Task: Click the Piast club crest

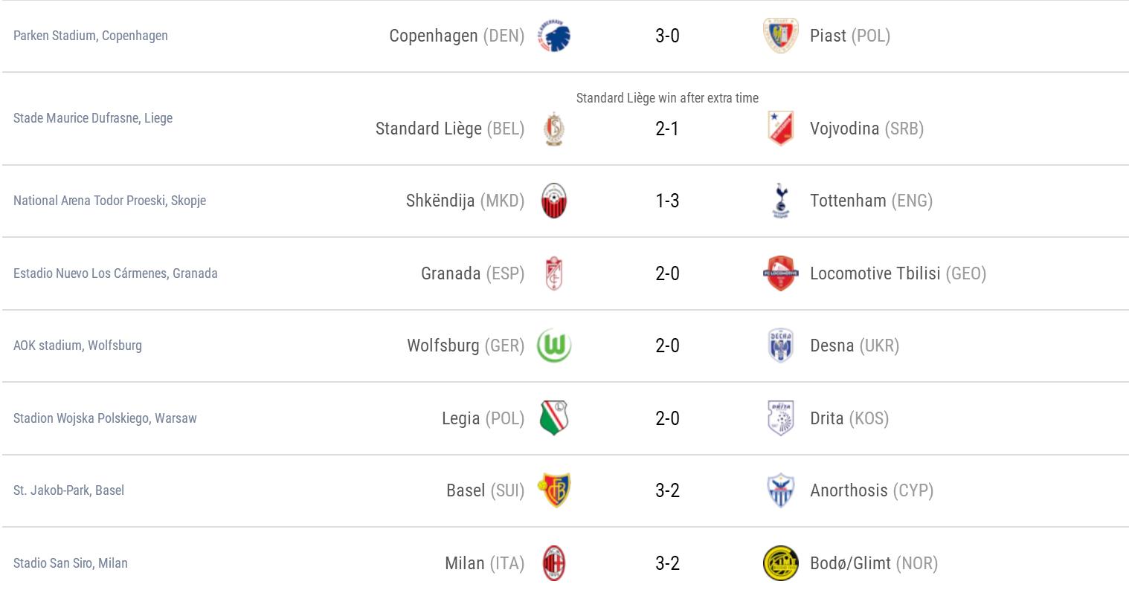Action: click(x=780, y=36)
